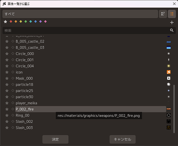Close the 画像一覧から選ぶ dialog

[x=174, y=4]
